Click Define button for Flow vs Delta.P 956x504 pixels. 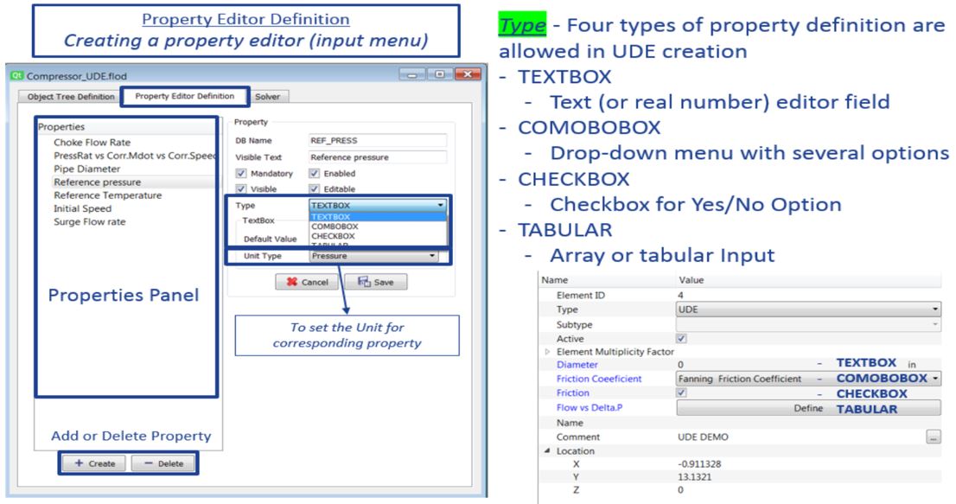tap(806, 406)
